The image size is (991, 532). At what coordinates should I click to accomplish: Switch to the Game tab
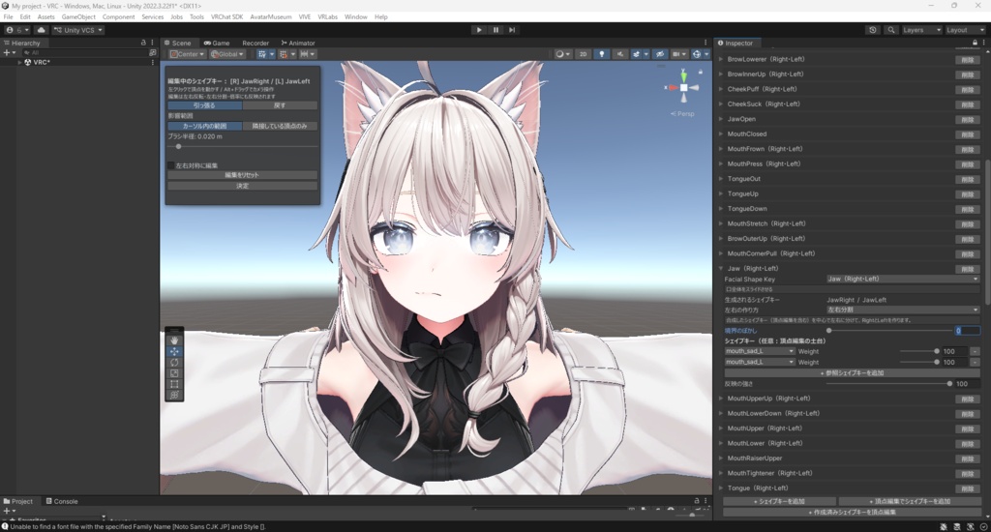coord(217,43)
